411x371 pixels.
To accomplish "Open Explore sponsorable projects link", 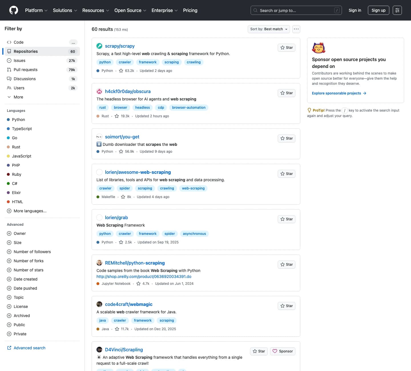I will 339,93.
